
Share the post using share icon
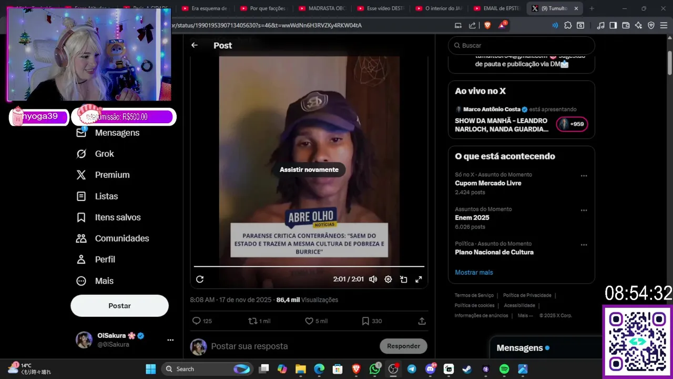[422, 321]
